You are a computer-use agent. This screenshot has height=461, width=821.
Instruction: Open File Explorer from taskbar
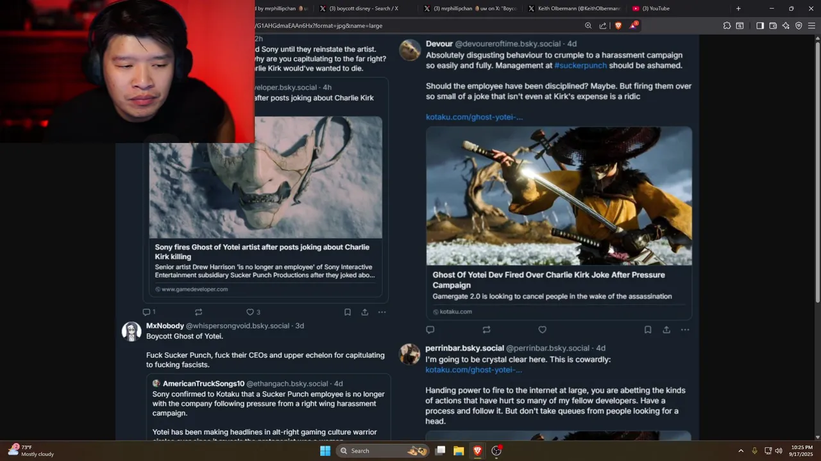(459, 451)
